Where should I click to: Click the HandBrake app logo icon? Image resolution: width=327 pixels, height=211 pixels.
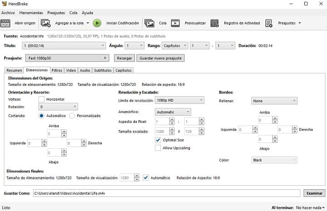4,4
